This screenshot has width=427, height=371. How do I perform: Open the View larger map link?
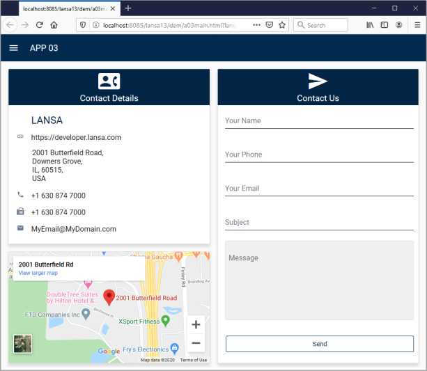(38, 273)
